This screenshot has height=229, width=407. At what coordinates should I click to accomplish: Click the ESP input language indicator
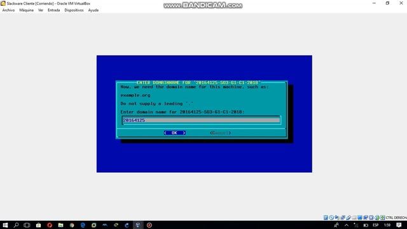[376, 225]
